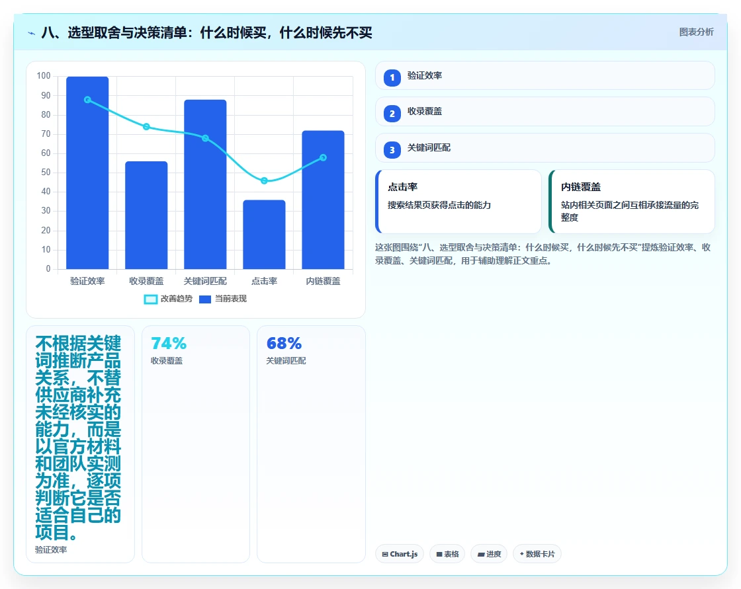The height and width of the screenshot is (589, 741).
Task: Click the x-axis label 点击率
Action: 264,281
